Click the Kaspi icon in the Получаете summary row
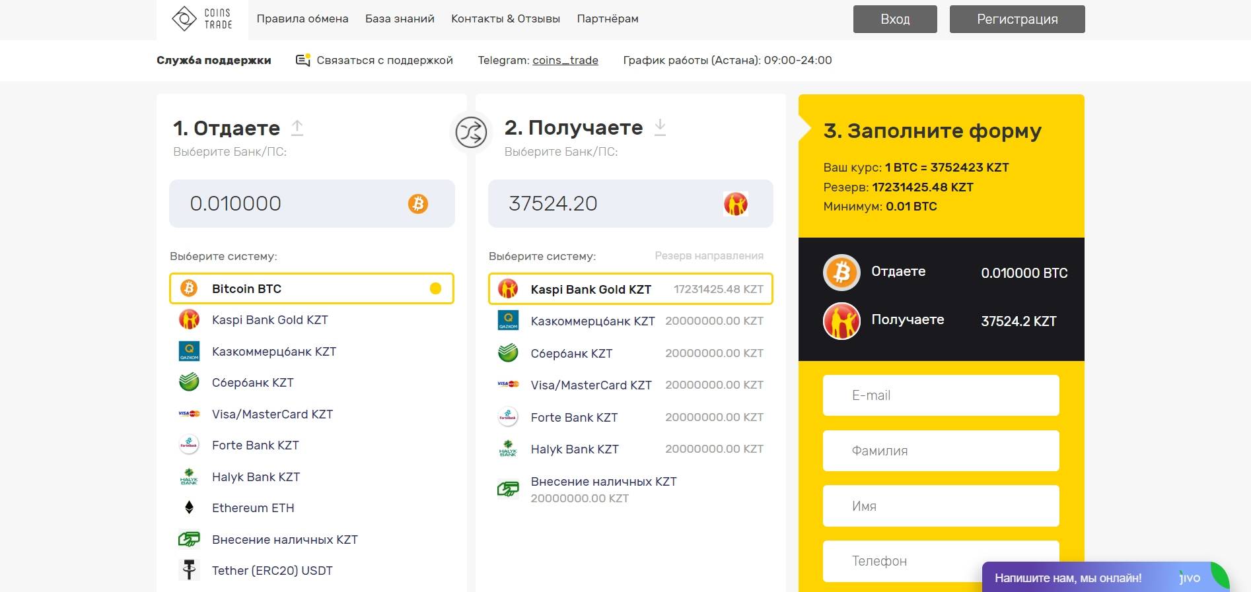This screenshot has height=592, width=1251. click(841, 321)
